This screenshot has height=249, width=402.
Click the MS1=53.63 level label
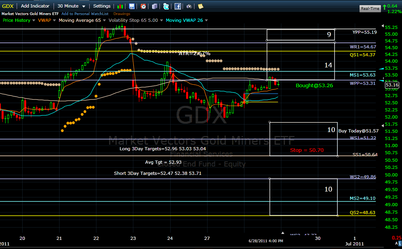click(363, 75)
